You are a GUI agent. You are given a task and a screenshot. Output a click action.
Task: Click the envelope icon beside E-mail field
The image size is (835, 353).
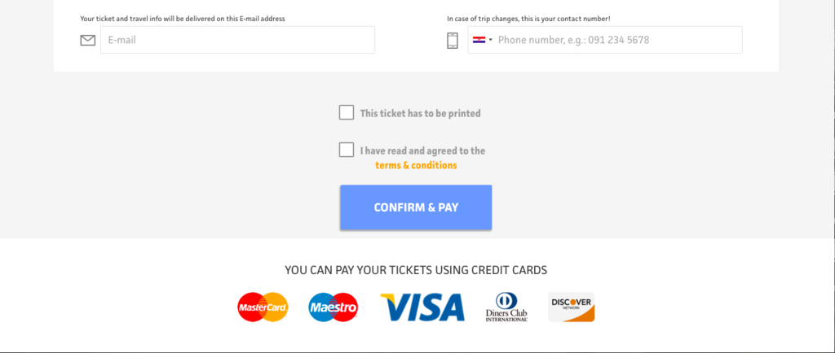pyautogui.click(x=88, y=41)
